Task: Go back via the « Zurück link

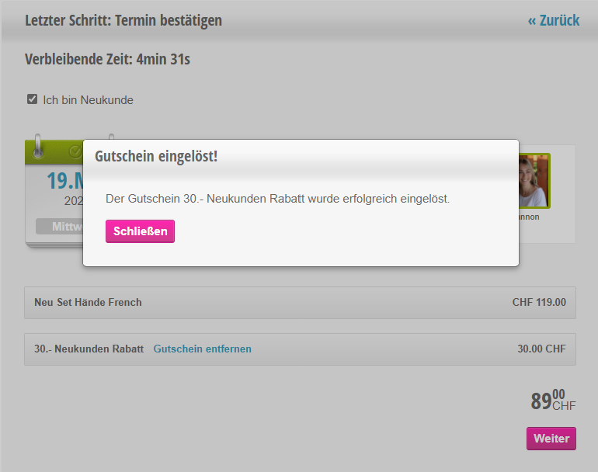Action: [553, 20]
